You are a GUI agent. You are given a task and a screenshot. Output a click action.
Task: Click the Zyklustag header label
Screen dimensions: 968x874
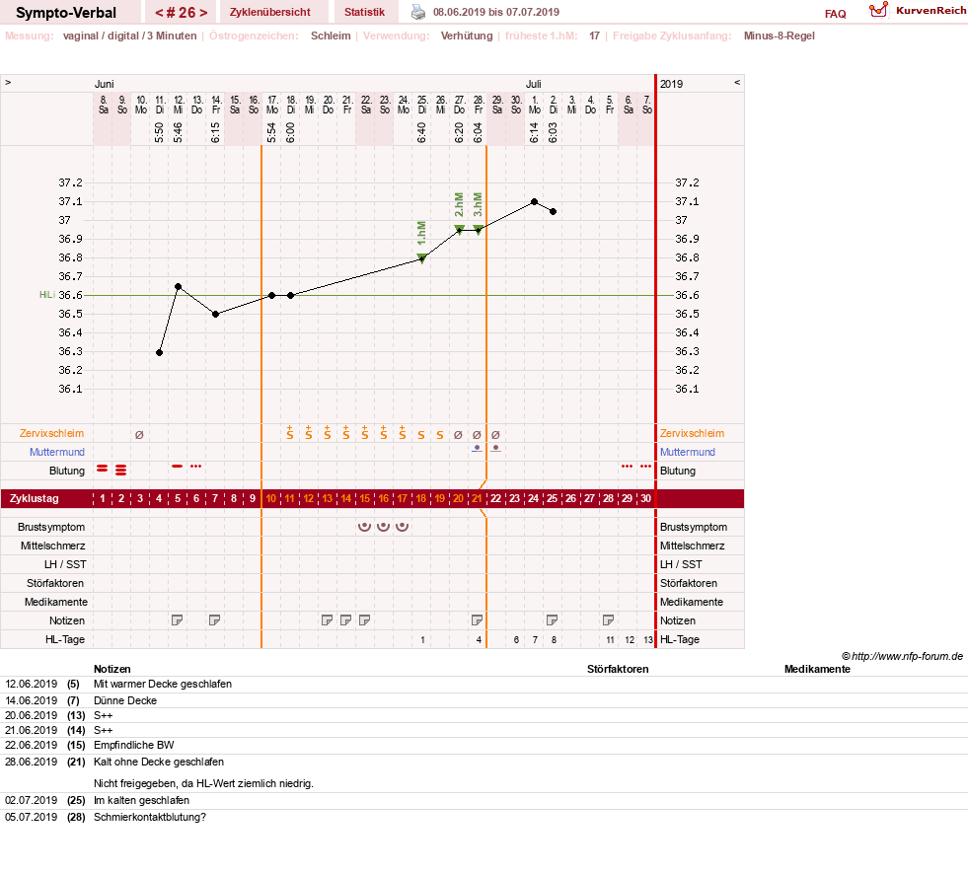point(35,498)
